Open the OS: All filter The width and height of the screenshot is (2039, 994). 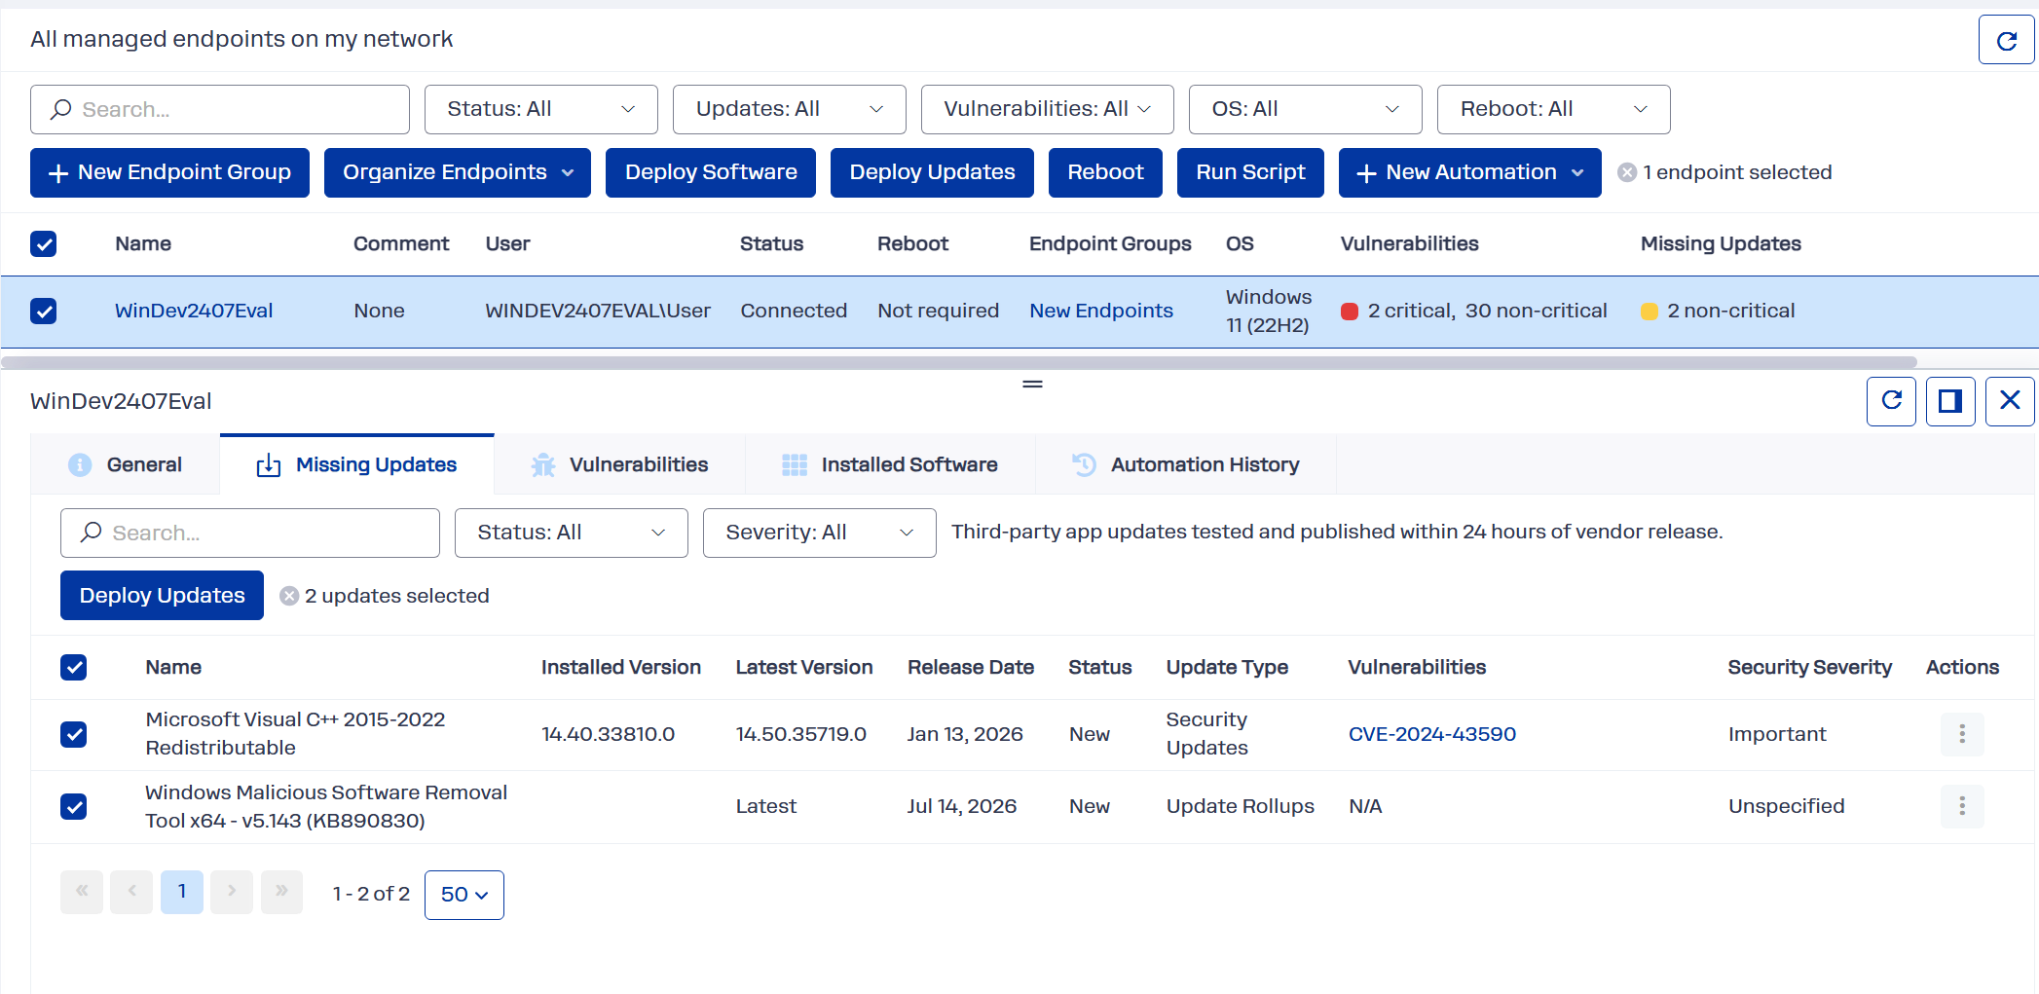click(1306, 109)
